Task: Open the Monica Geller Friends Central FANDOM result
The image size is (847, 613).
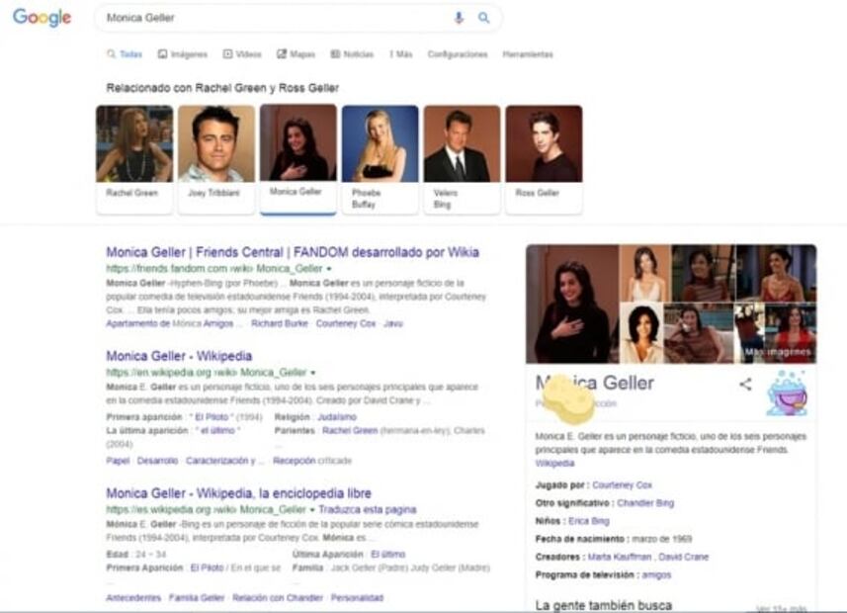Action: point(292,252)
